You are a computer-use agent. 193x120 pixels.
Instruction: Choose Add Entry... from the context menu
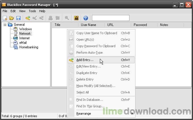[x=101, y=60]
